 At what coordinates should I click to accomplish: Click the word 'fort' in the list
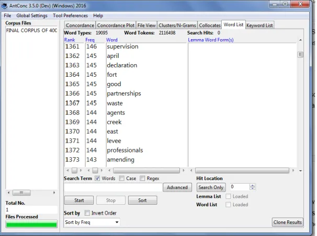(112, 75)
